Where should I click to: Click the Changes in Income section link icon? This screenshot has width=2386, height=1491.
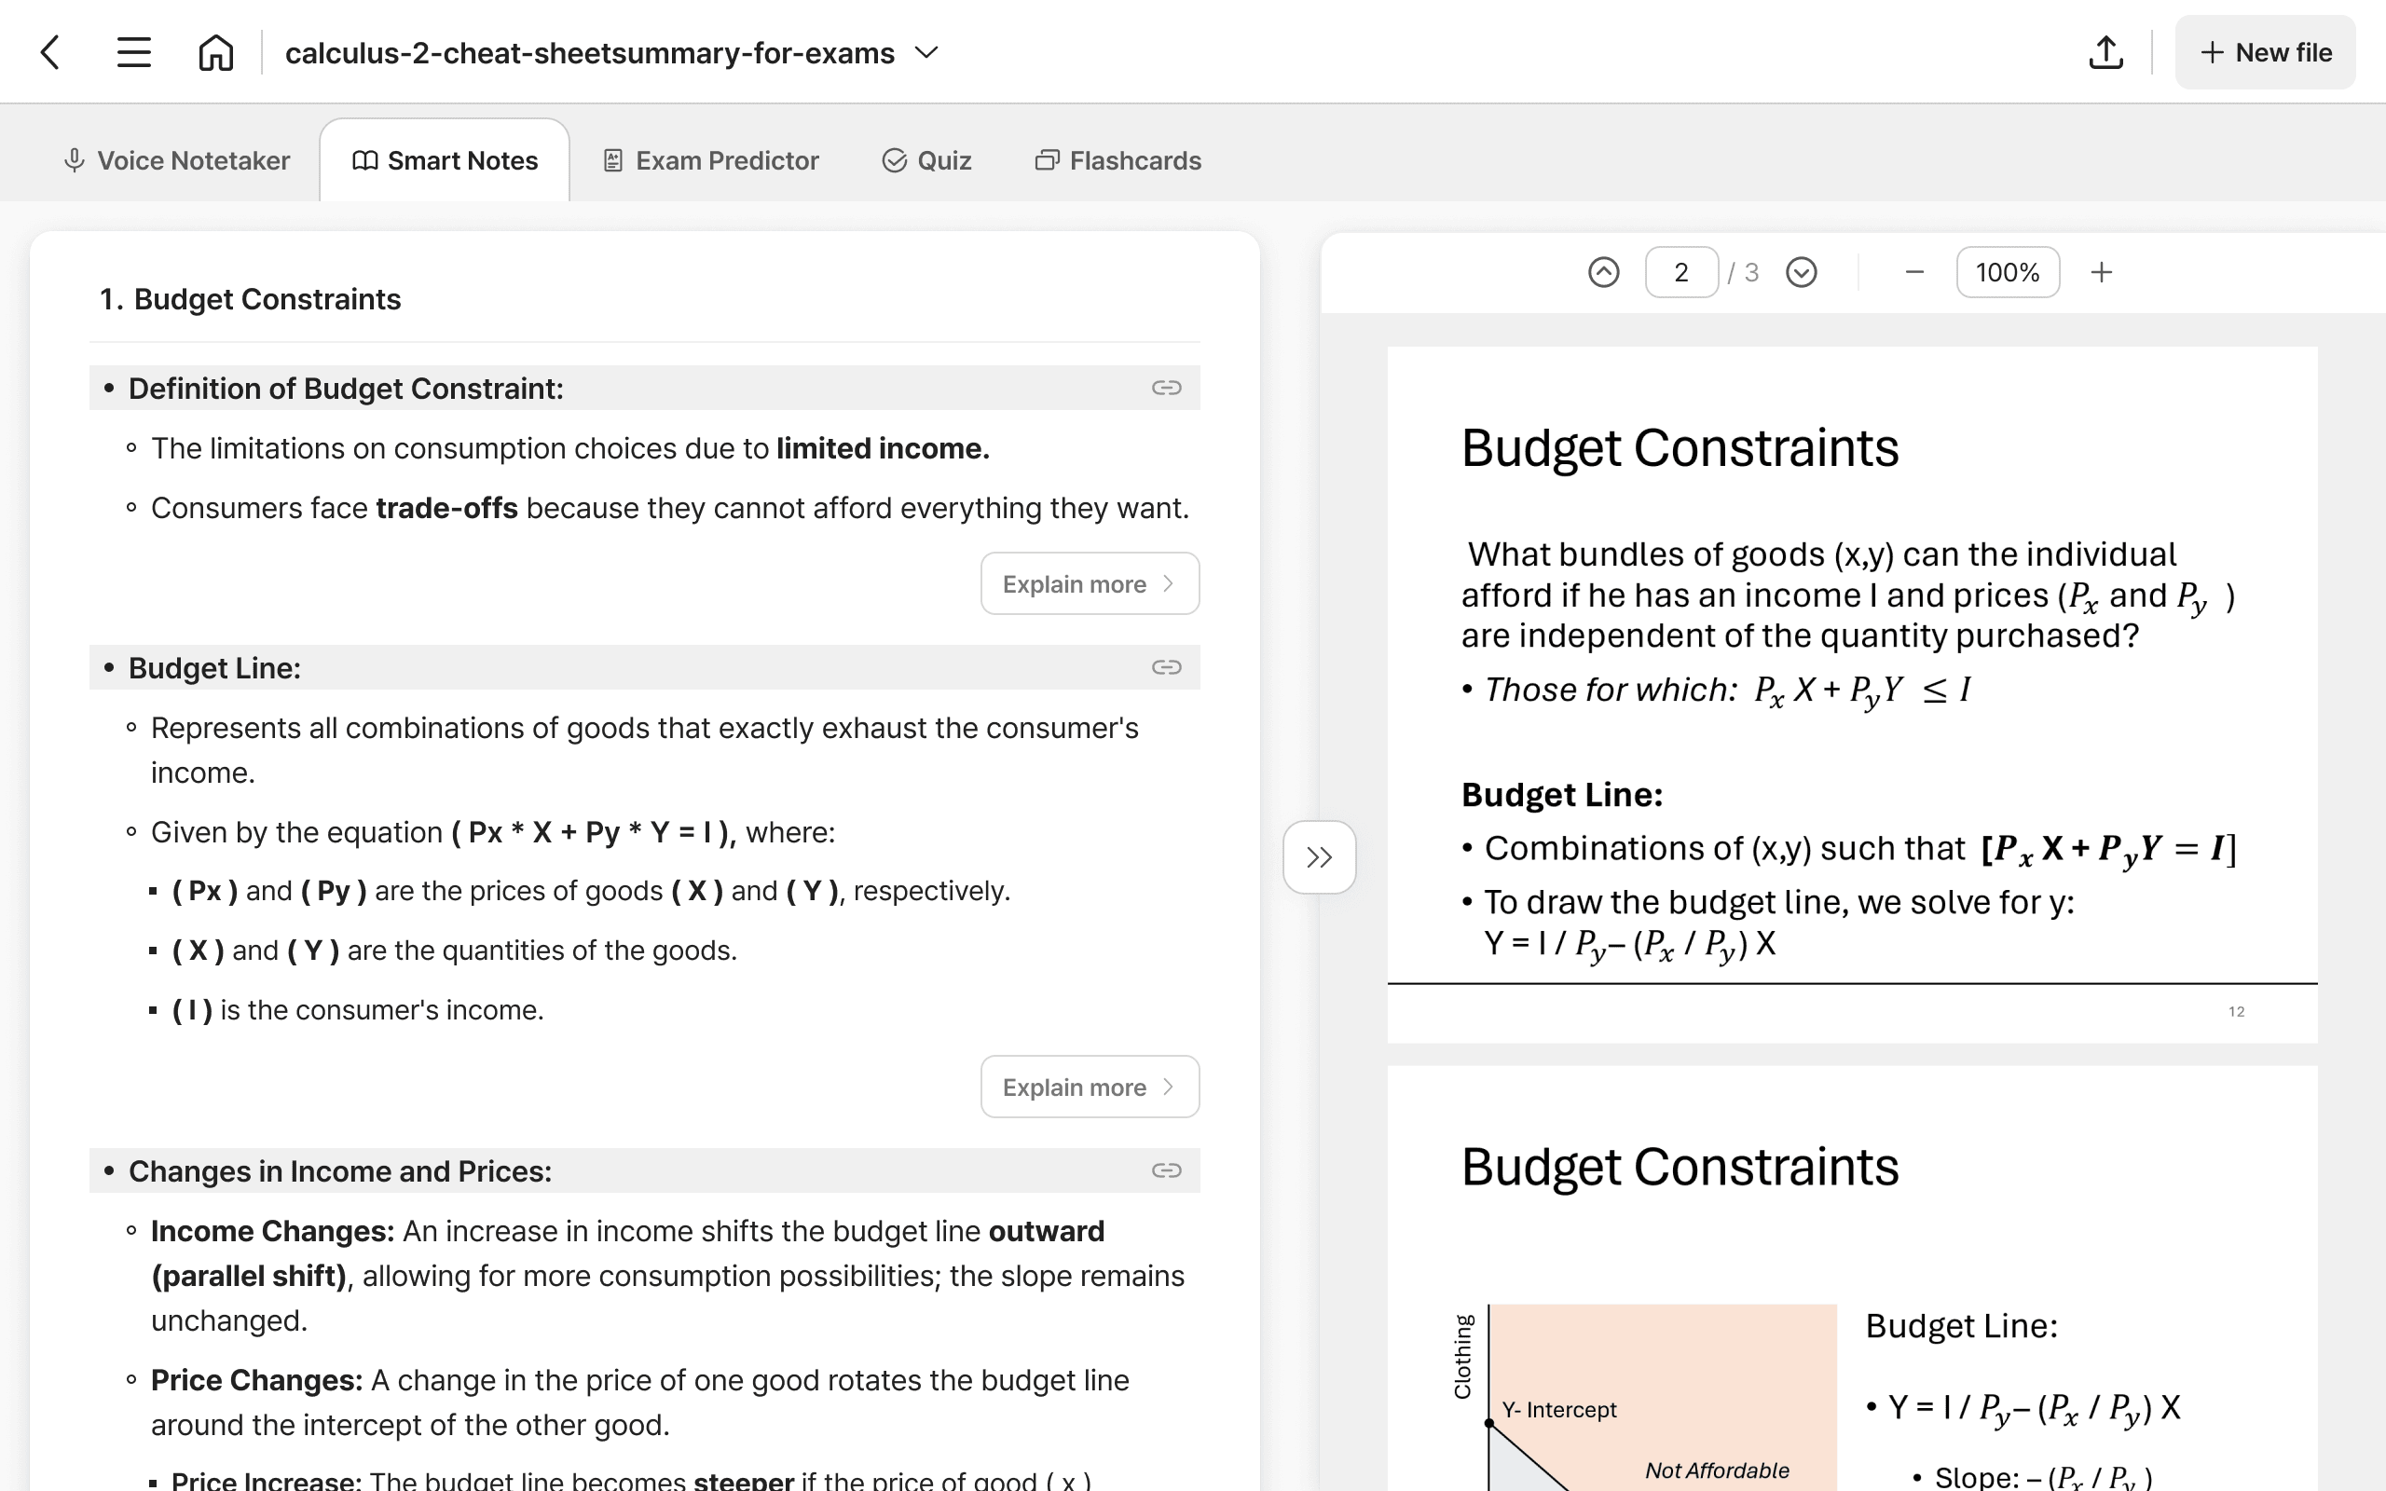pyautogui.click(x=1166, y=1171)
